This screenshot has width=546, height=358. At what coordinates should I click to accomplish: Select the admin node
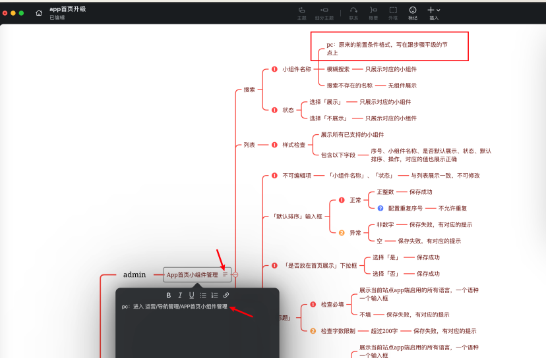point(135,274)
